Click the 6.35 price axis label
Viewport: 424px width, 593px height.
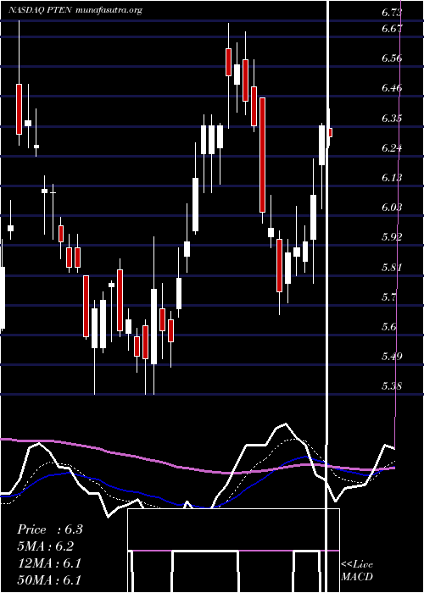point(392,118)
